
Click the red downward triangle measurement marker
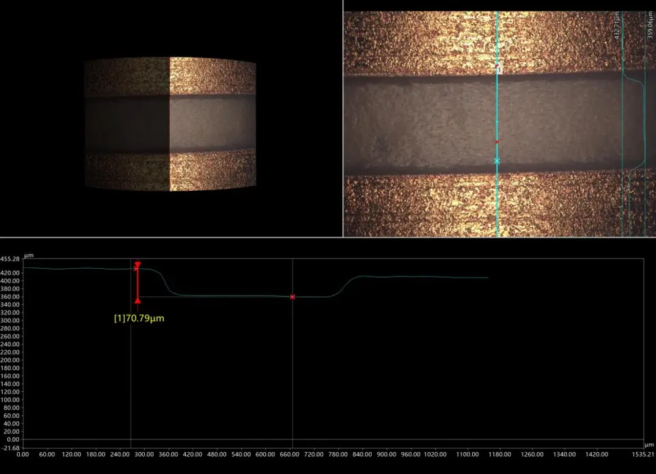(137, 264)
